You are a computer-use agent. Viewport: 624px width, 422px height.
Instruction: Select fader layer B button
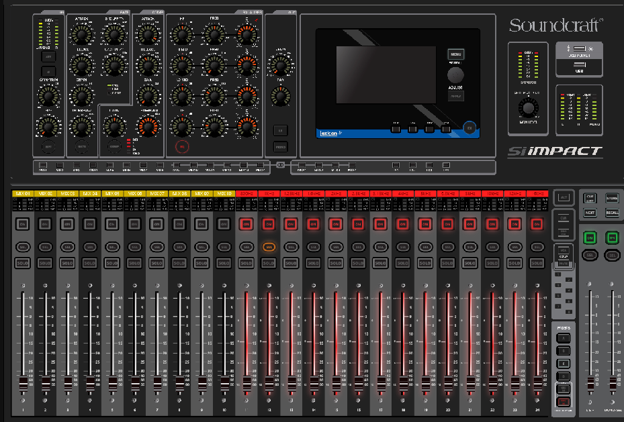click(563, 351)
